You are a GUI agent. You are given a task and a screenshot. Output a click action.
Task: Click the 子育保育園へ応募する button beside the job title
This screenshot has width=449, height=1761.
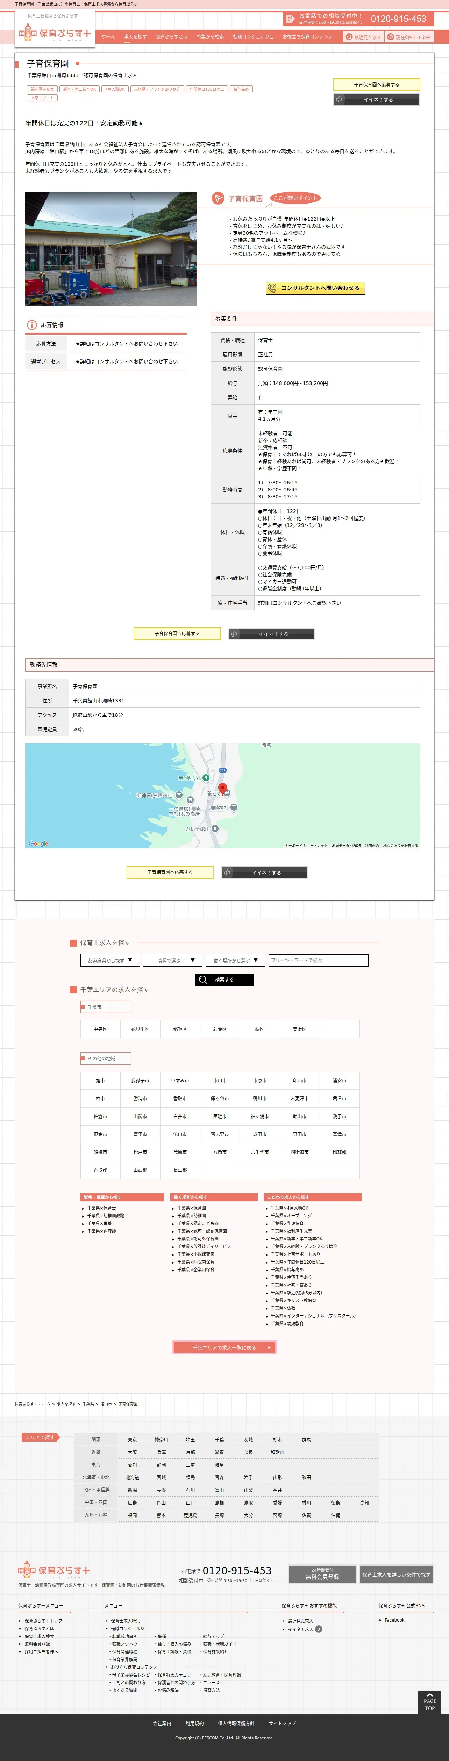377,85
